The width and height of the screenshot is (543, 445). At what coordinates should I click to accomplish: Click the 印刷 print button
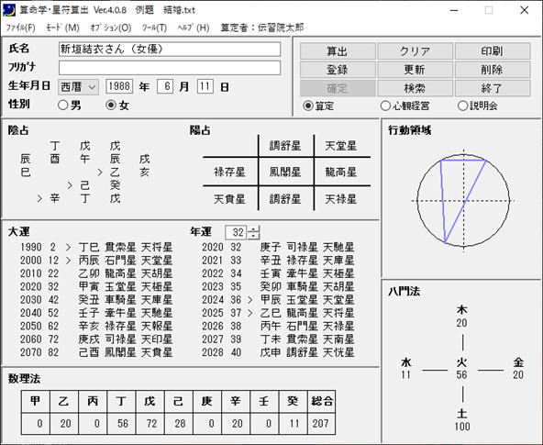click(x=493, y=51)
